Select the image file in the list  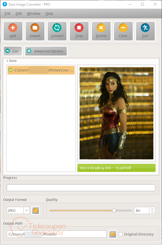pos(41,70)
